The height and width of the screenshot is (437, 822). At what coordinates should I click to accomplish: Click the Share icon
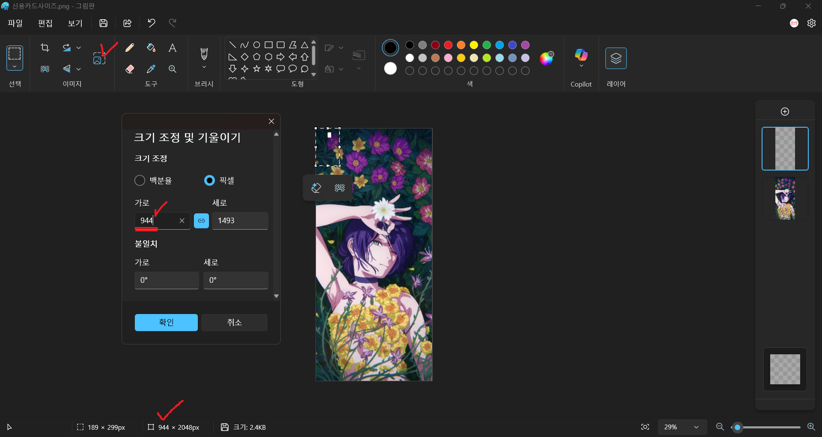[127, 23]
